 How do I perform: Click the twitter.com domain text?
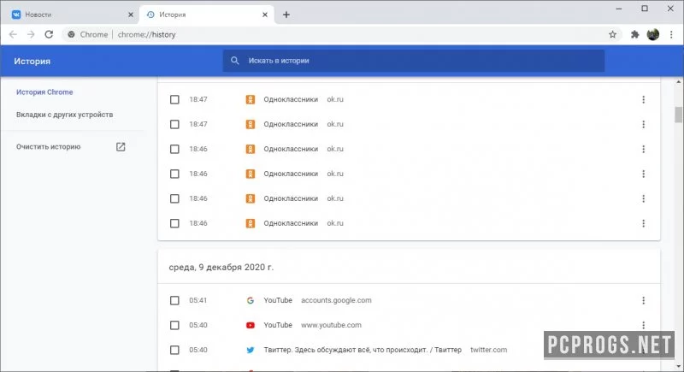(x=488, y=350)
